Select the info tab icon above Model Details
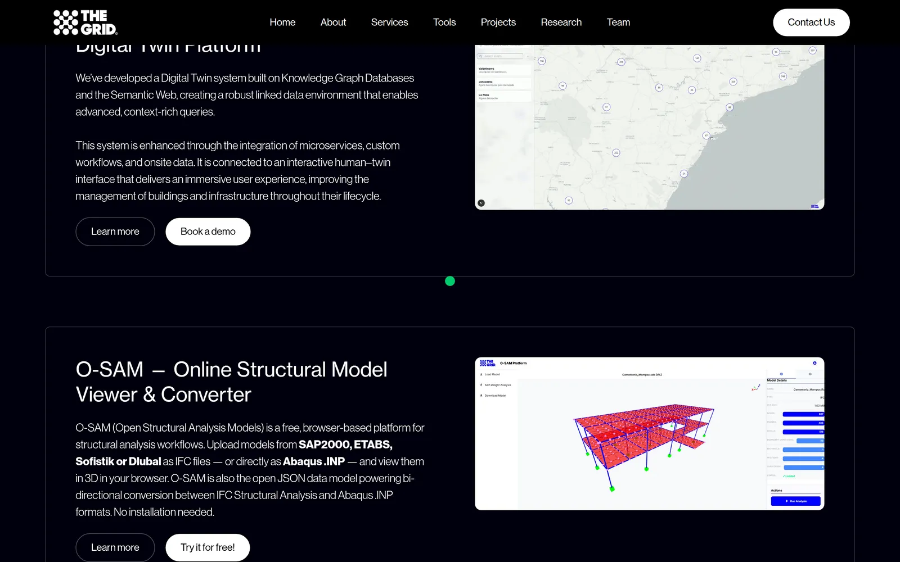Image resolution: width=900 pixels, height=562 pixels. [x=781, y=374]
